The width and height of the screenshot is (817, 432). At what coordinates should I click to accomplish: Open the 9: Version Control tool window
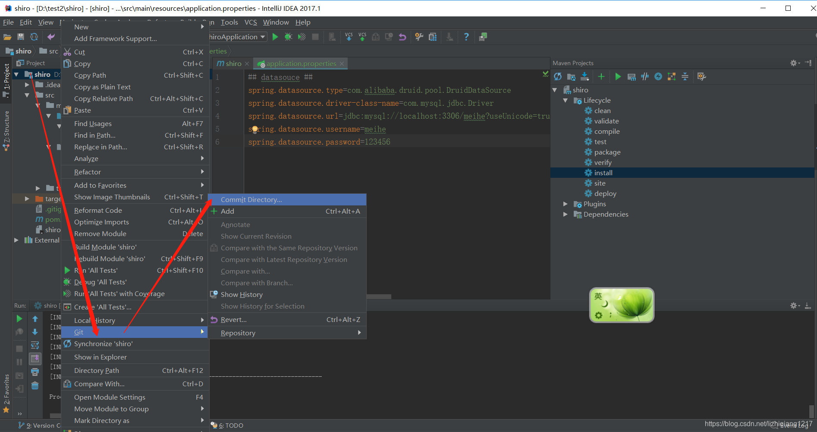[x=39, y=426]
